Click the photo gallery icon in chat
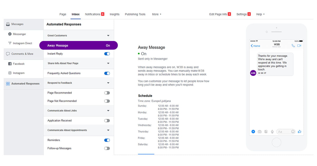 pyautogui.click(x=266, y=132)
